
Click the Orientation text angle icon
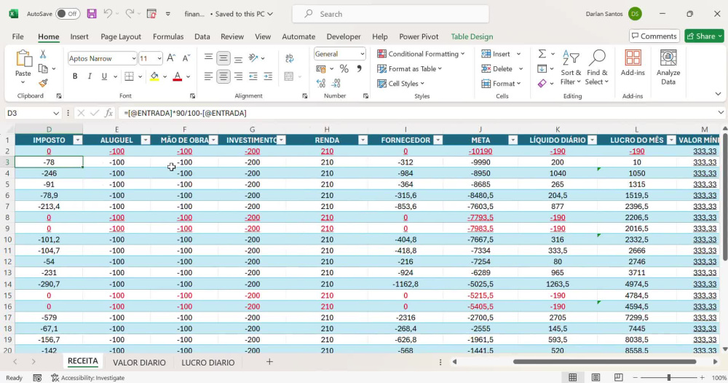click(253, 58)
